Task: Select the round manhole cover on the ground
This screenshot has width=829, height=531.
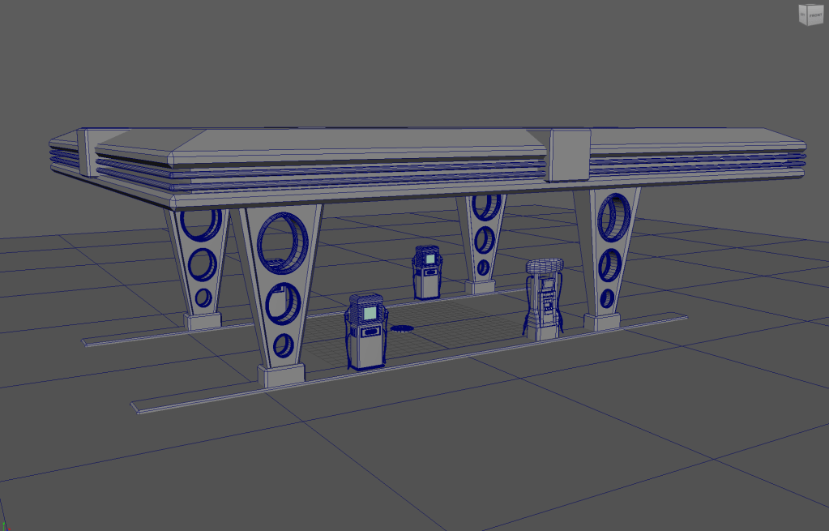Action: coord(402,328)
